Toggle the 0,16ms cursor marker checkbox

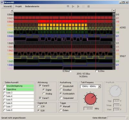click(x=71, y=71)
